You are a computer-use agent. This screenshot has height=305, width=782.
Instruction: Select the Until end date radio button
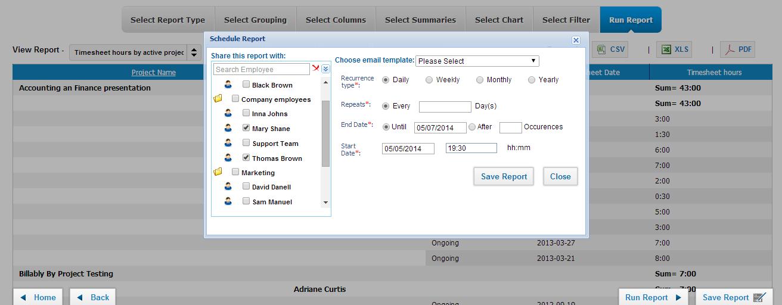(386, 127)
